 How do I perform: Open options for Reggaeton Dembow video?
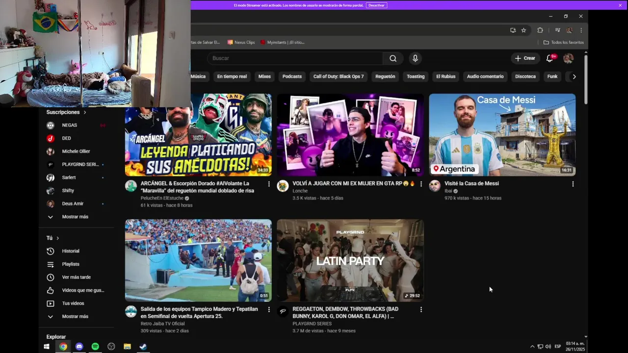click(421, 309)
